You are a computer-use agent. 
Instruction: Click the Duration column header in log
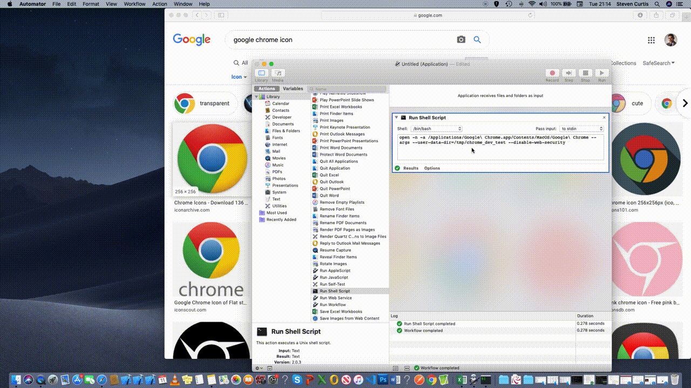pyautogui.click(x=585, y=316)
